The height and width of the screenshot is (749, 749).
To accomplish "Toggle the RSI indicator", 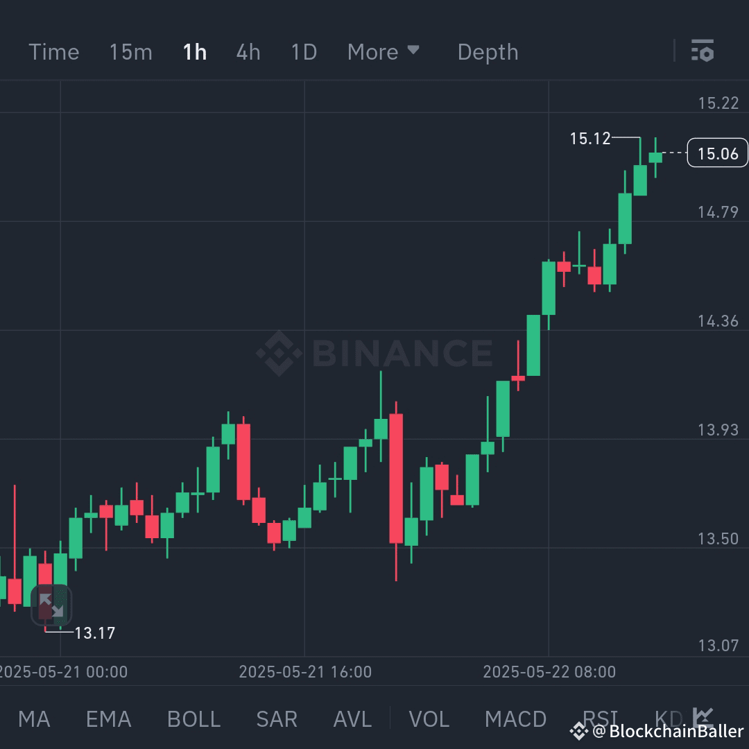I will 601,719.
